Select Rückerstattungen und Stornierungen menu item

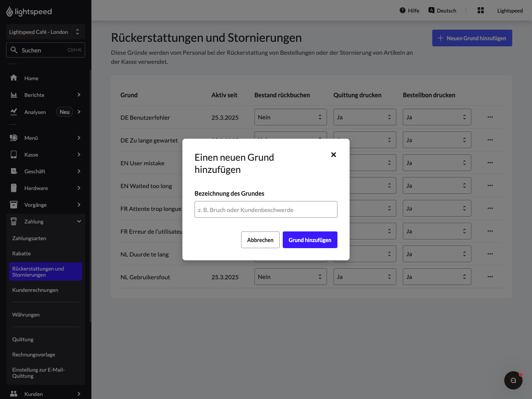click(46, 272)
